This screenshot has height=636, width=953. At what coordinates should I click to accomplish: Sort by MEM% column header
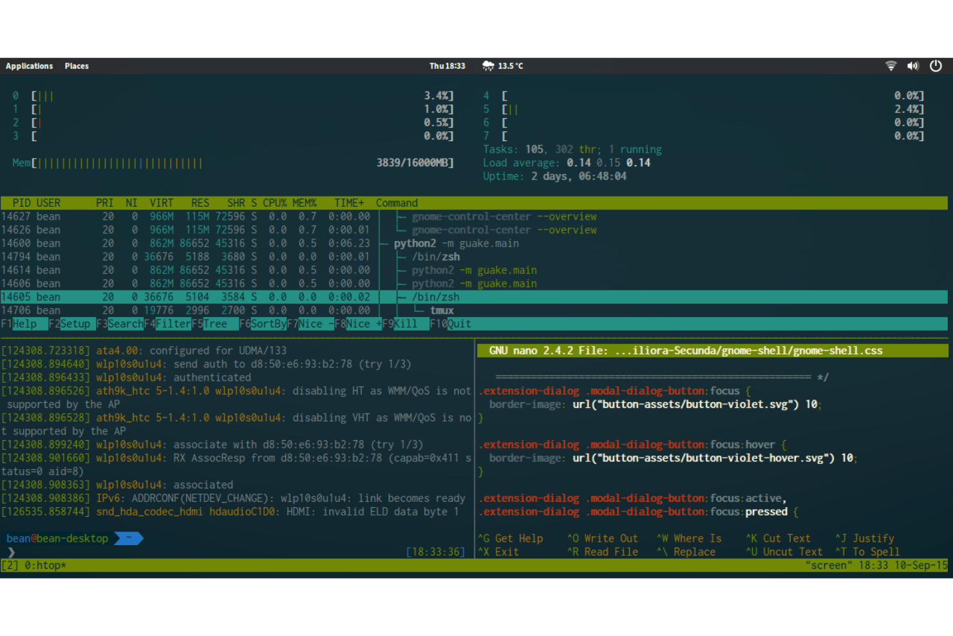pos(305,203)
